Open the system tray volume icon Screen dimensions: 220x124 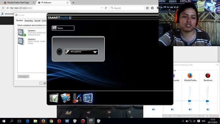tap(194, 121)
